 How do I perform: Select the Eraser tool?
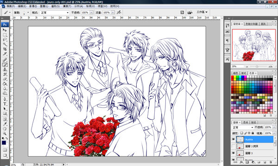point(5,79)
